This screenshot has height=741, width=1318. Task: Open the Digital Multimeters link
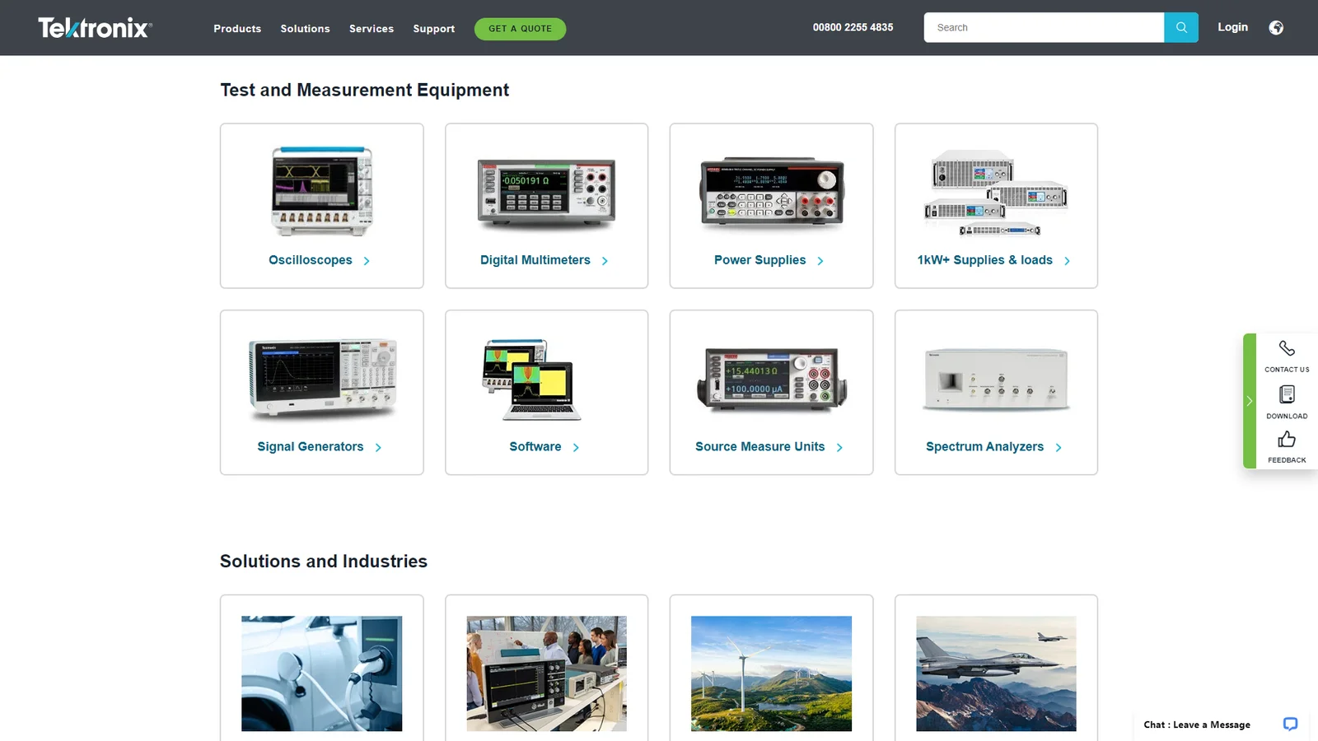[x=535, y=260]
